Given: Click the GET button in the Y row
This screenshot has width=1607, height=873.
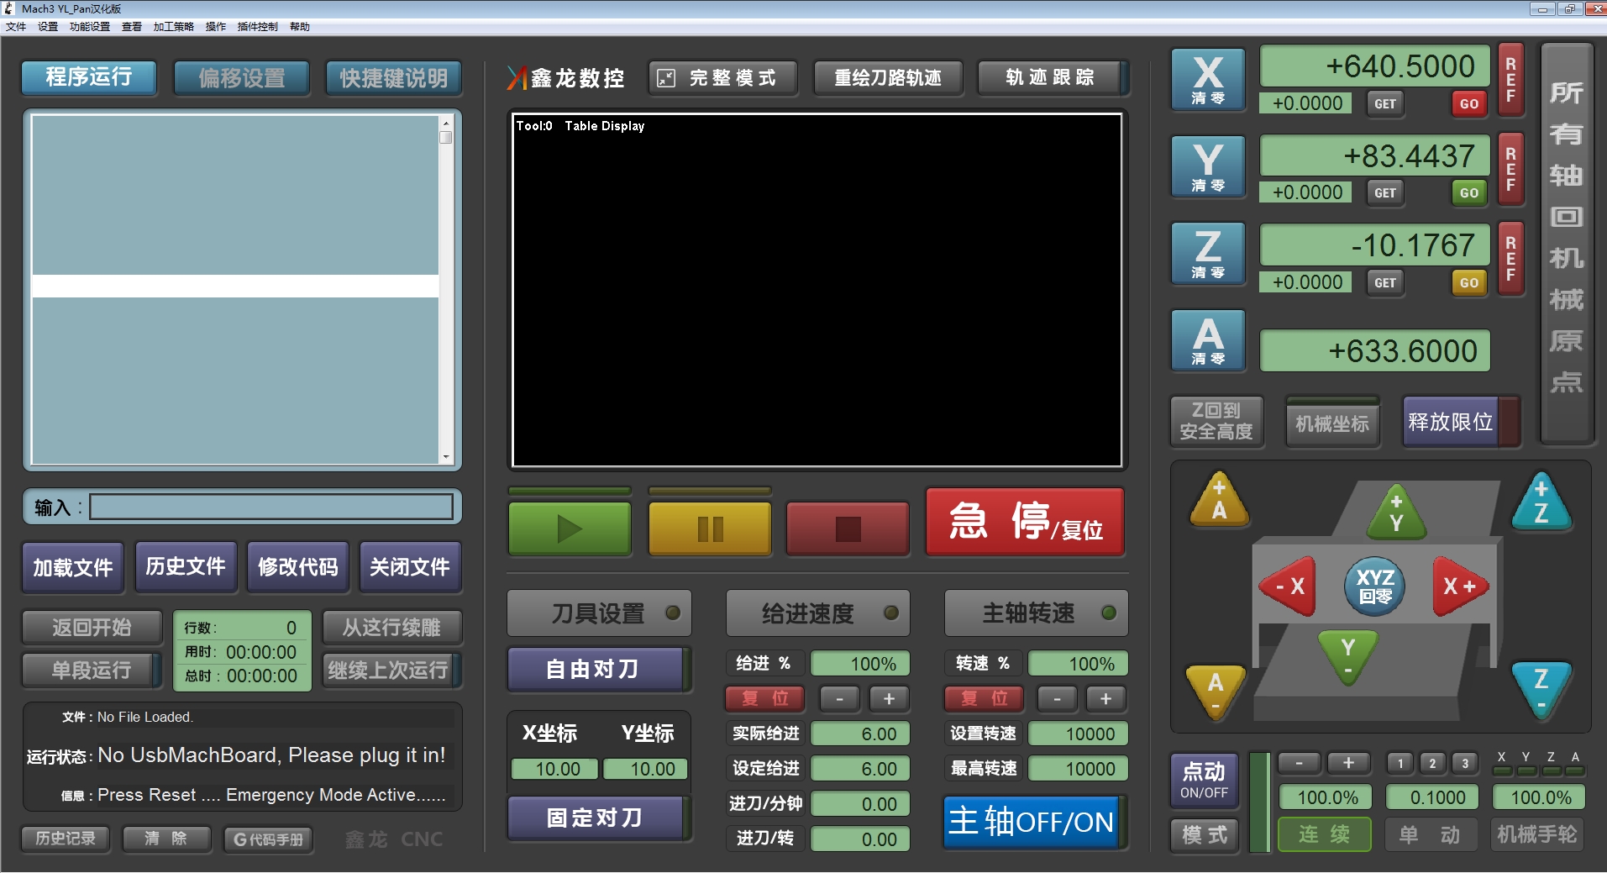Looking at the screenshot, I should tap(1385, 193).
